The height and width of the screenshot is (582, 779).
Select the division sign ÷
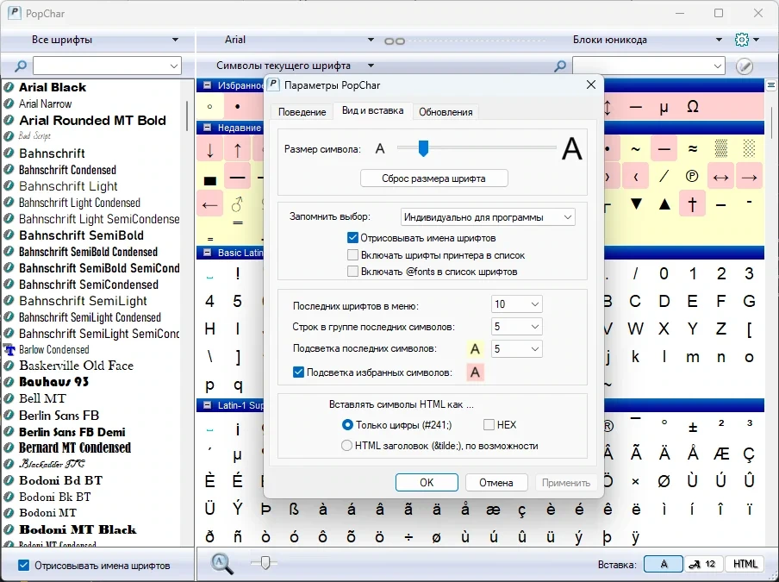tap(408, 537)
